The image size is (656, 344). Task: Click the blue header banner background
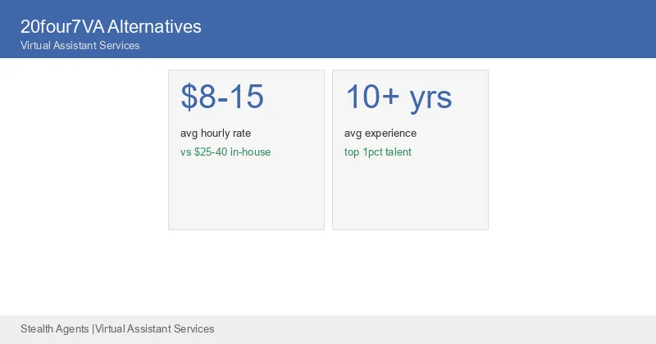click(x=418, y=29)
